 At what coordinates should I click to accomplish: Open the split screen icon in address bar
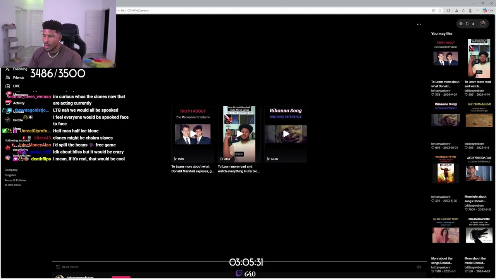point(434,10)
